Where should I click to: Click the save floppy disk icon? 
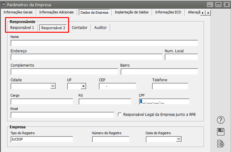pyautogui.click(x=220, y=132)
